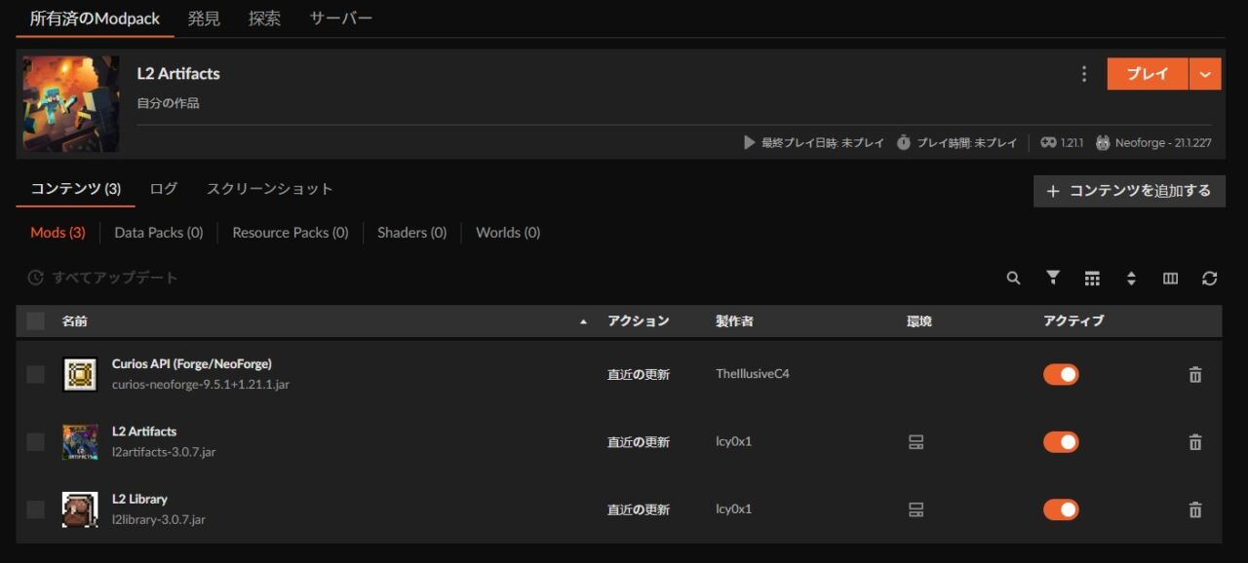This screenshot has height=563, width=1248.
Task: Click the trash icon for L2 Library
Action: pyautogui.click(x=1194, y=508)
